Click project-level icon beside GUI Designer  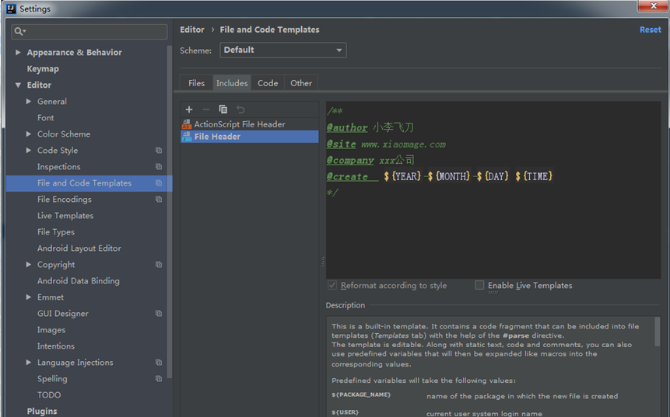[159, 314]
